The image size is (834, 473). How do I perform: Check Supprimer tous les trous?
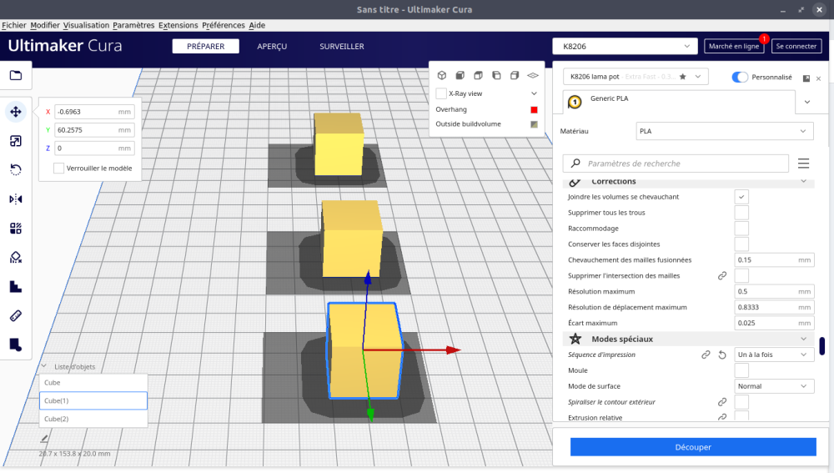(x=741, y=212)
